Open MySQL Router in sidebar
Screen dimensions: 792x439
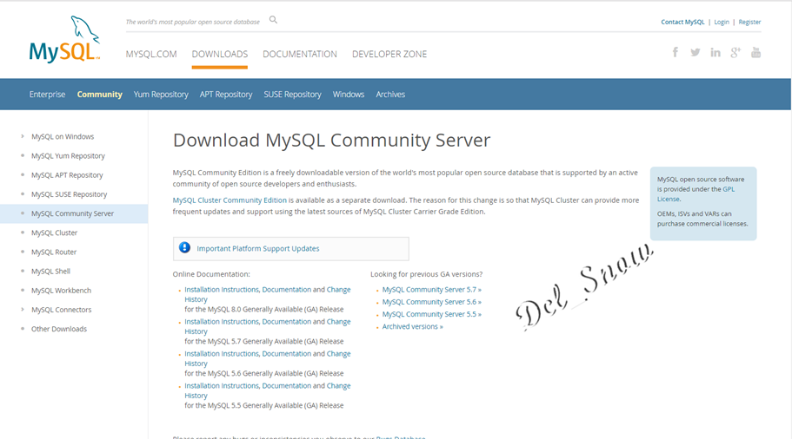tap(54, 252)
